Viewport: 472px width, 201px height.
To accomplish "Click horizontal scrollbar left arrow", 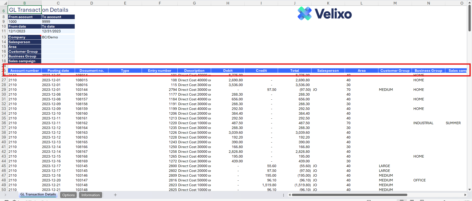I will [x=290, y=195].
